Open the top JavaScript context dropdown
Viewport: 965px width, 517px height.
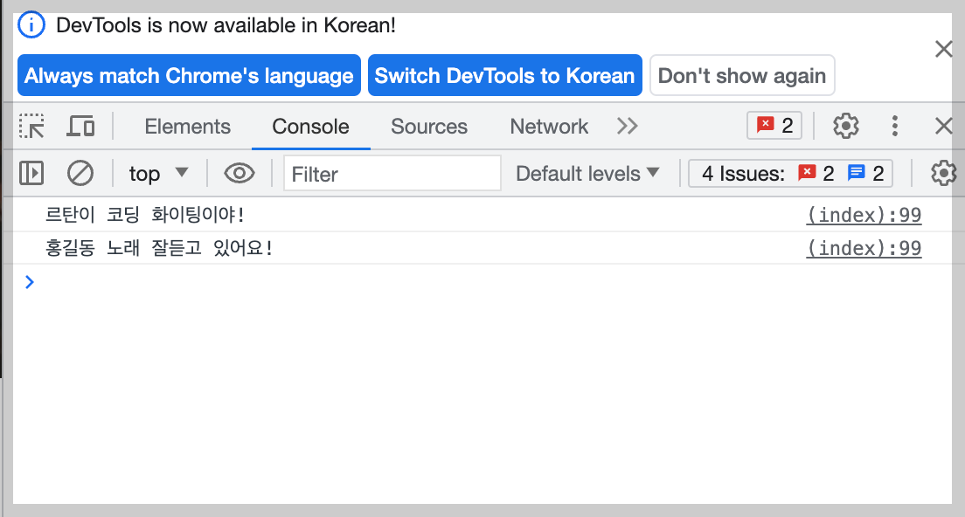(x=158, y=174)
